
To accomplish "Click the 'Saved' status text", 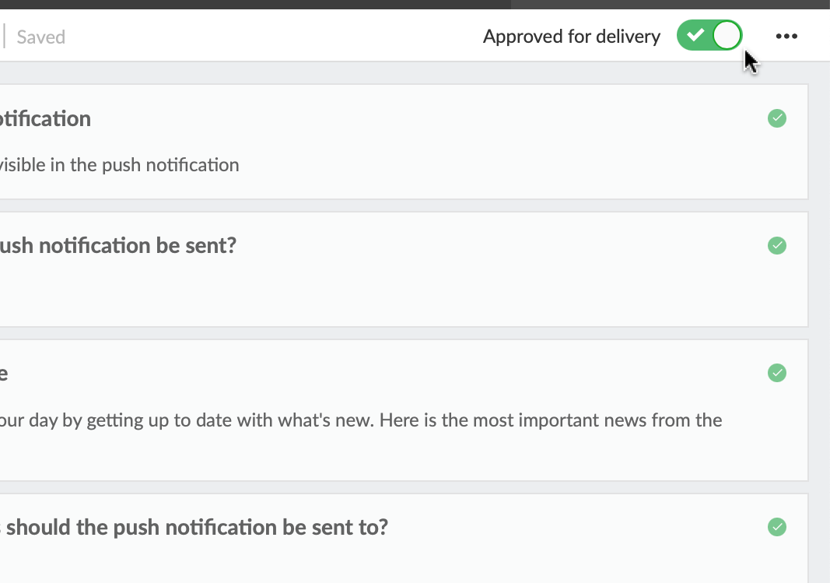I will coord(40,37).
